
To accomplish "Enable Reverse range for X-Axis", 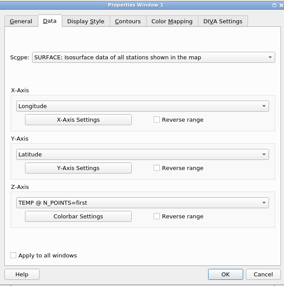I will (x=157, y=119).
